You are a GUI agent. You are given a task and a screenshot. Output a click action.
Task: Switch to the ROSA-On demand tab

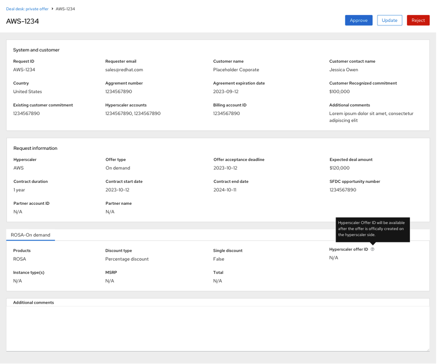pos(30,234)
